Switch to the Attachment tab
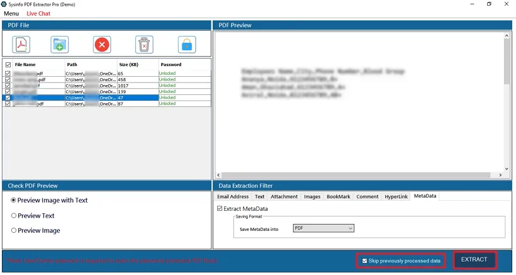516x275 pixels. 284,196
